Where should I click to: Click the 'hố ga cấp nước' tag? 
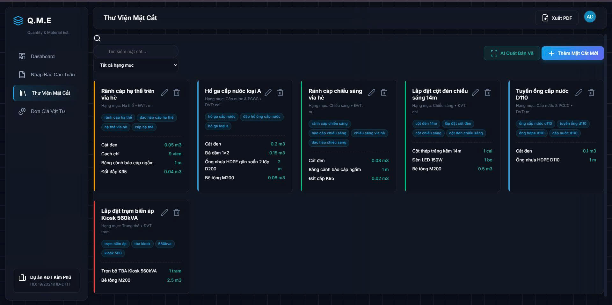pos(222,116)
